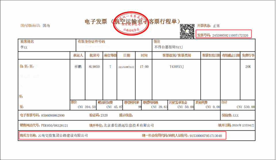The image size is (276, 160).
Task: Click the status value '正常'
Action: [216, 26]
